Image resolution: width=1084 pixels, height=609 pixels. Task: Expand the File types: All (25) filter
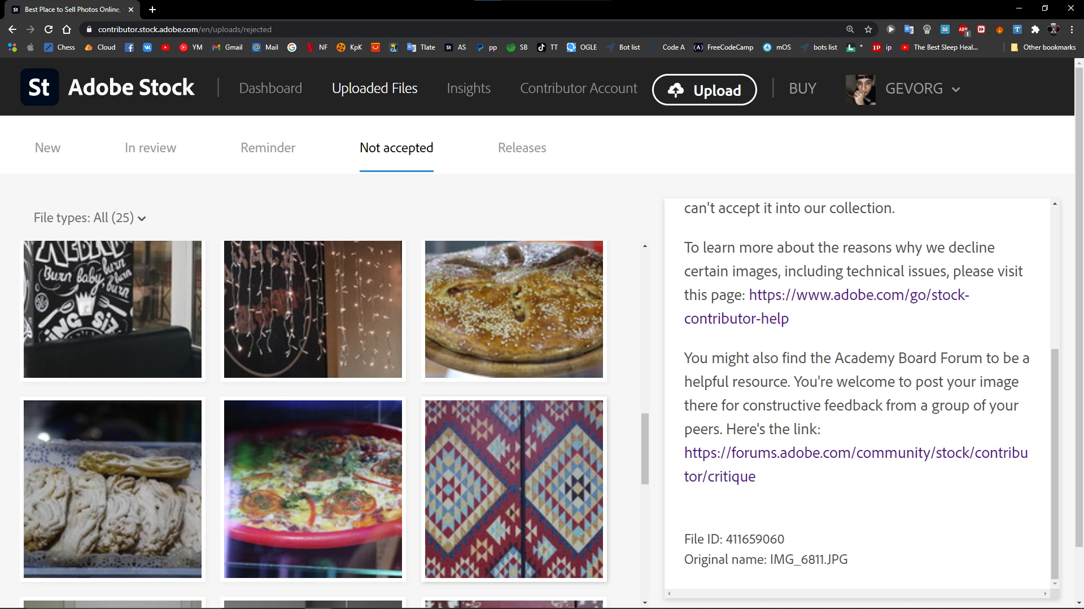tap(90, 218)
